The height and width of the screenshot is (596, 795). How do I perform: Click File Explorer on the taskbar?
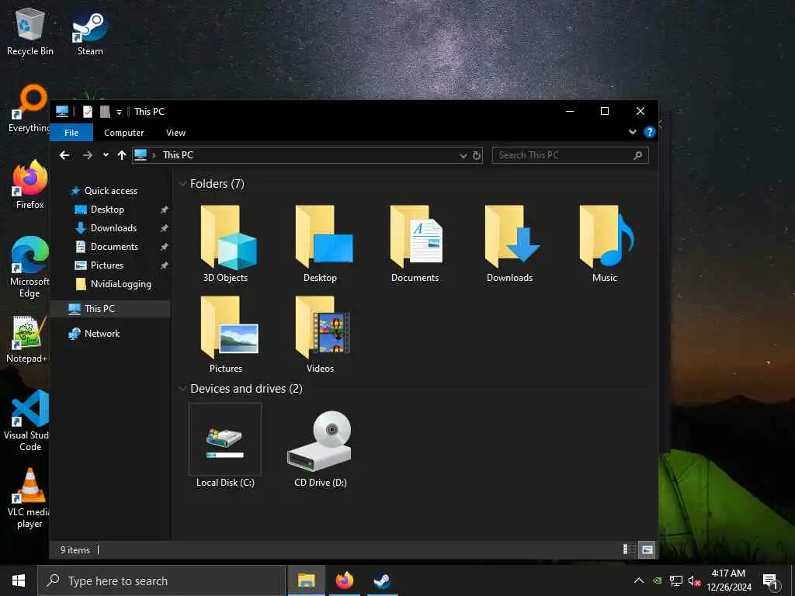point(306,580)
